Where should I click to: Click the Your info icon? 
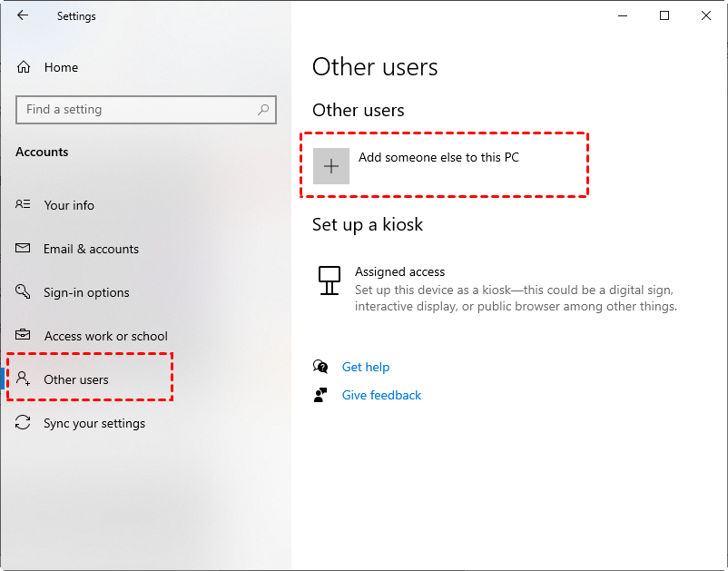point(24,205)
